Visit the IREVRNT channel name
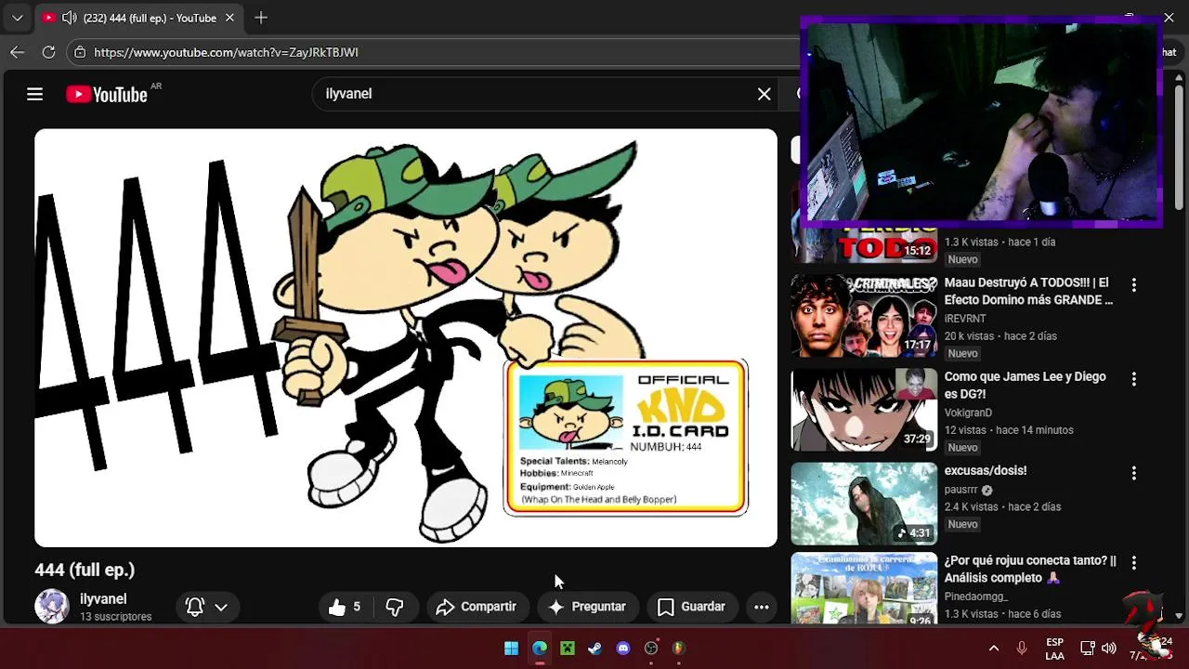 tap(965, 319)
